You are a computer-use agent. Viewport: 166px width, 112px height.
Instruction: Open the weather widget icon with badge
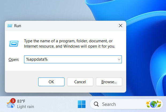tap(11, 103)
